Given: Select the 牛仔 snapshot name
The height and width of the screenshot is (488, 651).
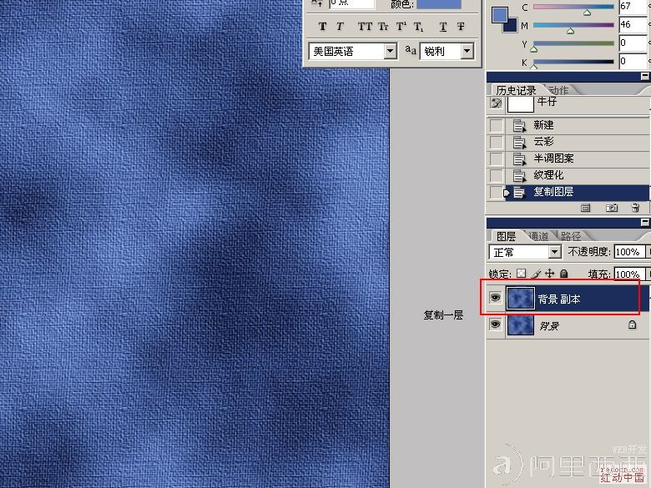Looking at the screenshot, I should coord(547,101).
